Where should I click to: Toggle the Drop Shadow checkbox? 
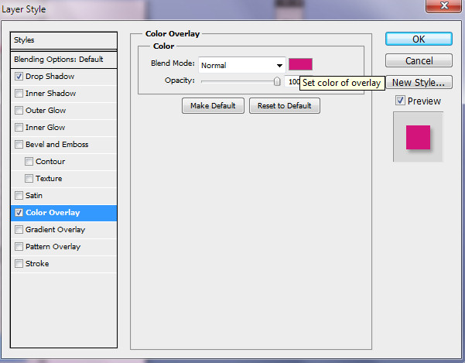pos(19,77)
